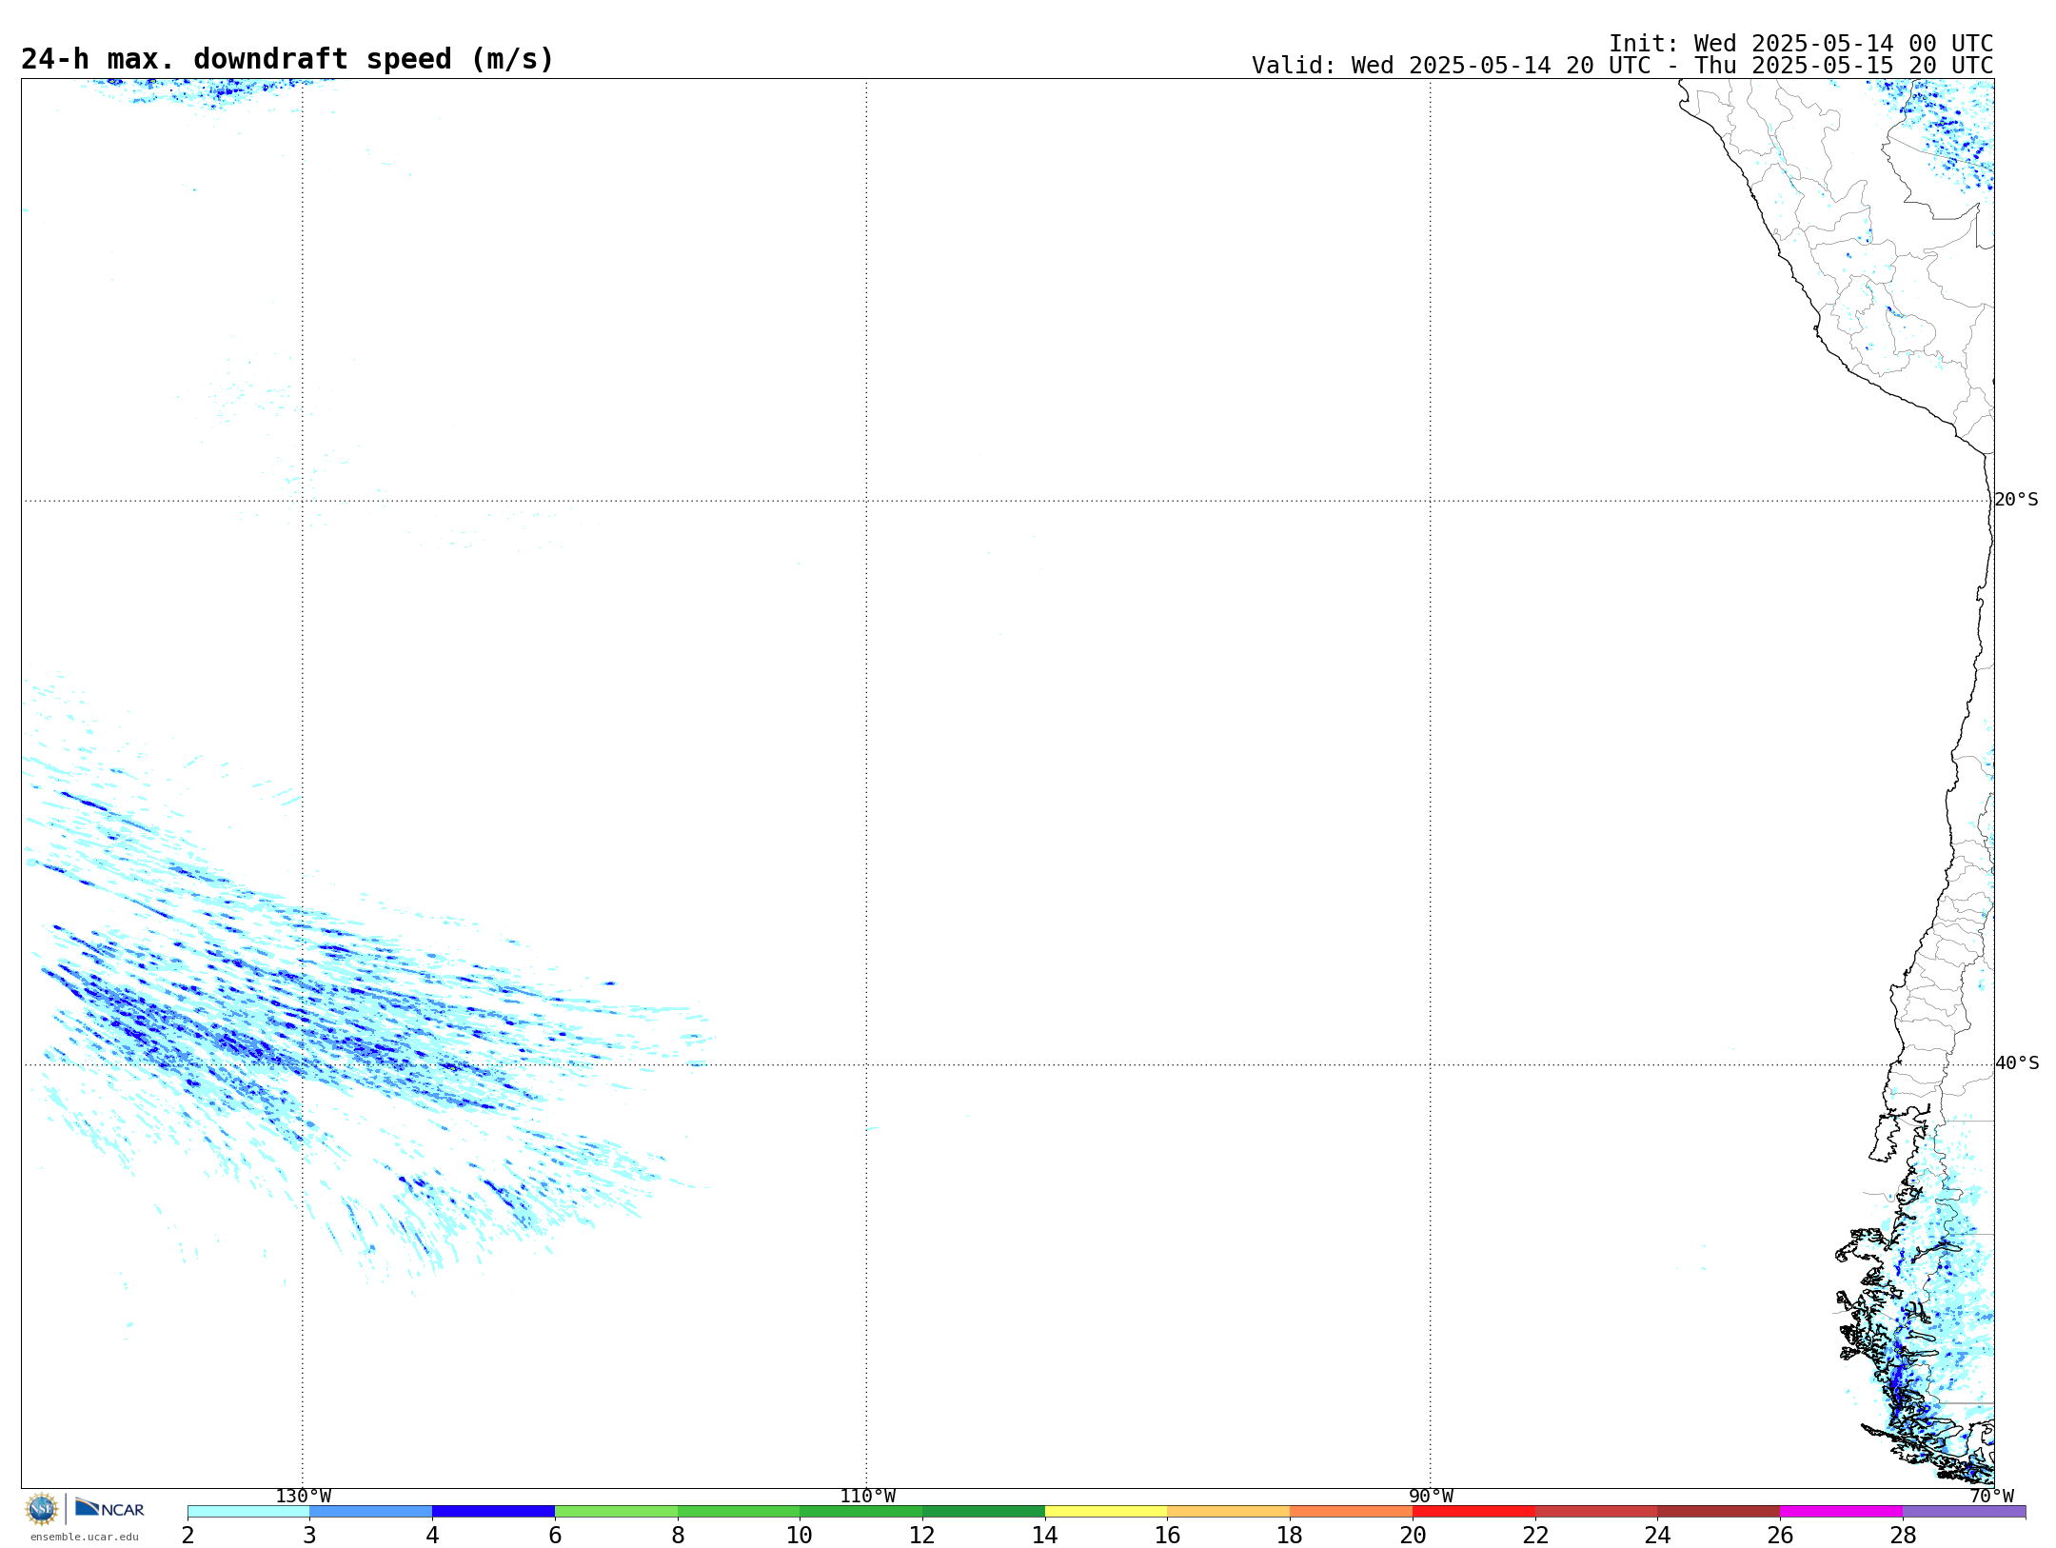
Task: Click the colorbar tick label 2
Action: tap(188, 1535)
